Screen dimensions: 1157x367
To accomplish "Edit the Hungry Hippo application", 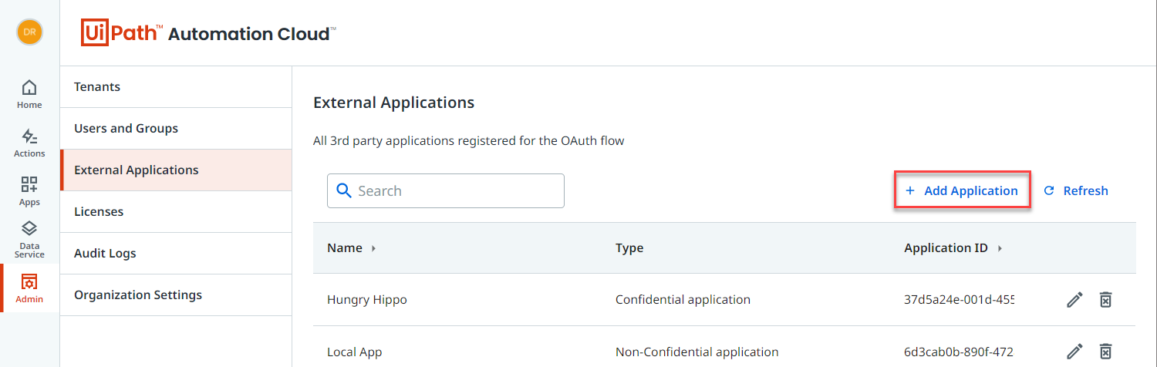I will click(1074, 300).
